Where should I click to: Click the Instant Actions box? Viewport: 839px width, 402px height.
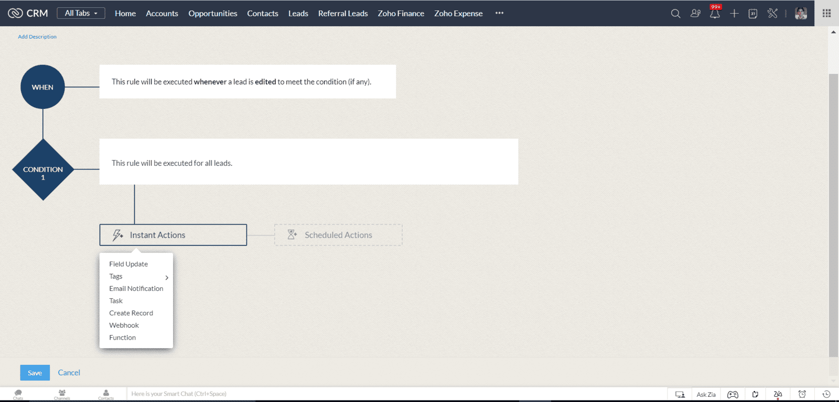coord(173,235)
